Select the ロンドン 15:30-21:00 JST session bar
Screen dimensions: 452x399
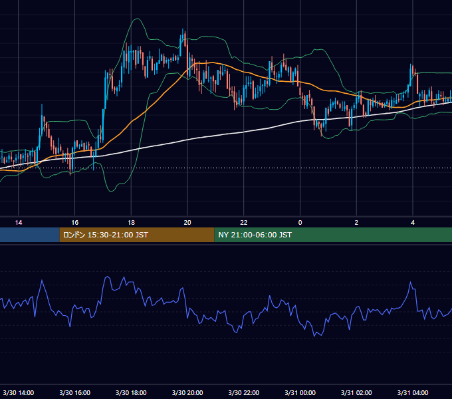(x=137, y=235)
